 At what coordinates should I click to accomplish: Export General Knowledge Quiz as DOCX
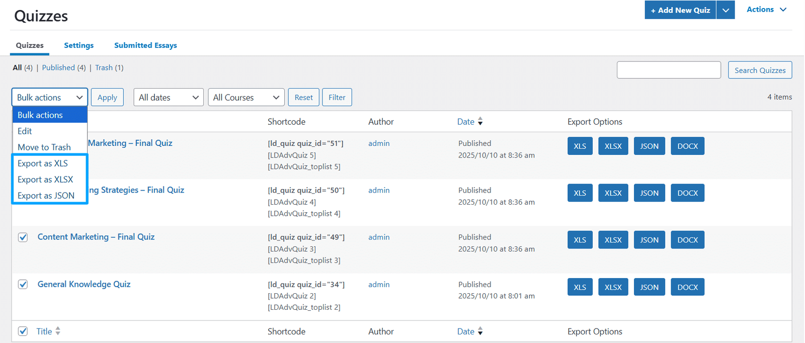(687, 287)
